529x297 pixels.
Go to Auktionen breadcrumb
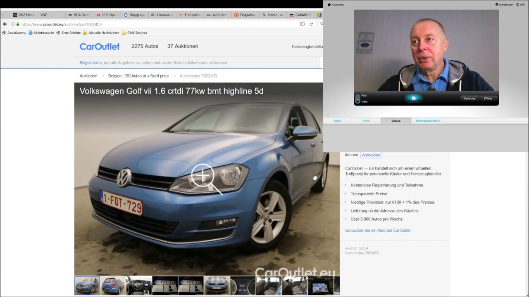tap(88, 76)
